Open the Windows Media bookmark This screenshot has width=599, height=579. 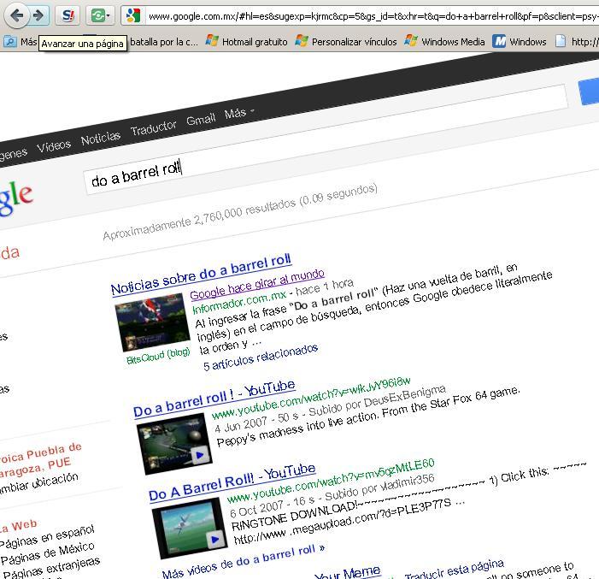click(453, 42)
